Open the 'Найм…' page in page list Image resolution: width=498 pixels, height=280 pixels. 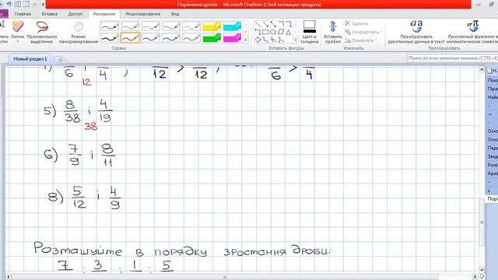(493, 97)
